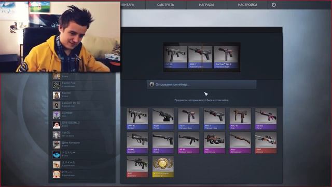
Task: Open friend SPAYBIGMLG in friends list
Action: [82, 125]
